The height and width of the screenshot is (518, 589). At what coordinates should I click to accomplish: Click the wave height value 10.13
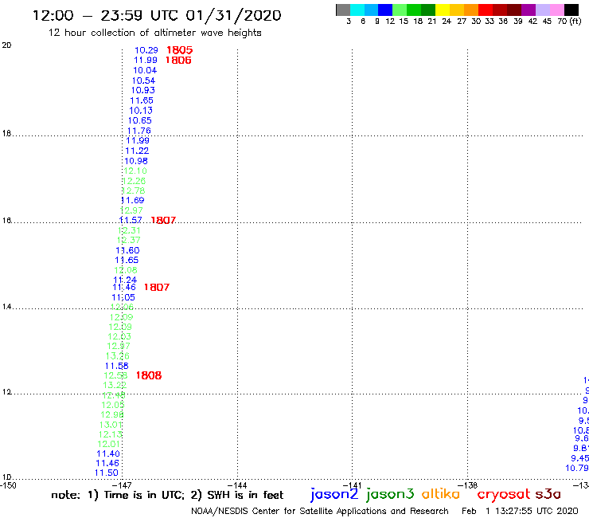point(141,111)
